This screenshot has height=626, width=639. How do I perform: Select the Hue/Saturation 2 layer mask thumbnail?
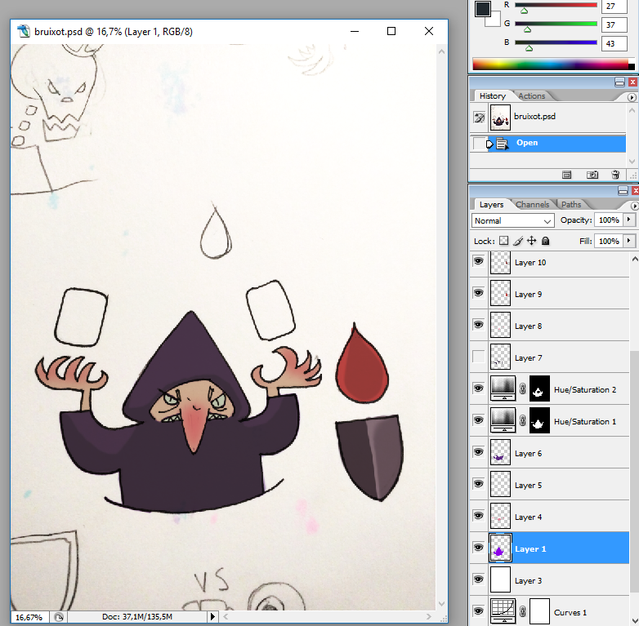539,389
